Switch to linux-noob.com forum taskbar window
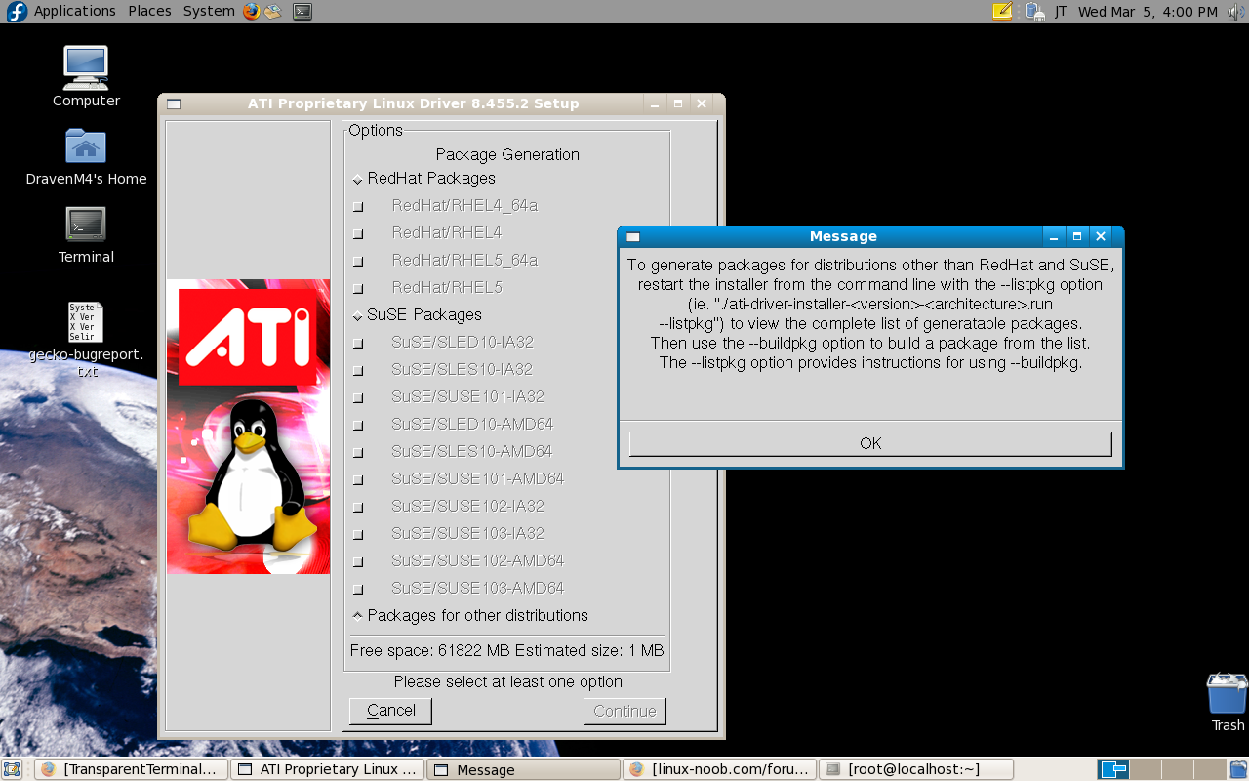 tap(720, 769)
